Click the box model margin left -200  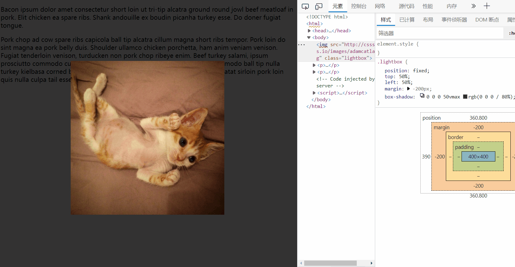[x=440, y=157]
